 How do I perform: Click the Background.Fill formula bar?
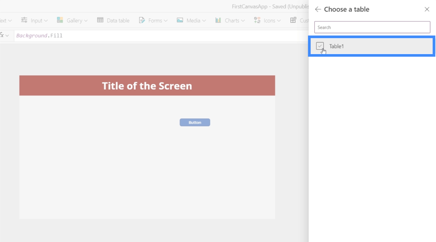161,35
